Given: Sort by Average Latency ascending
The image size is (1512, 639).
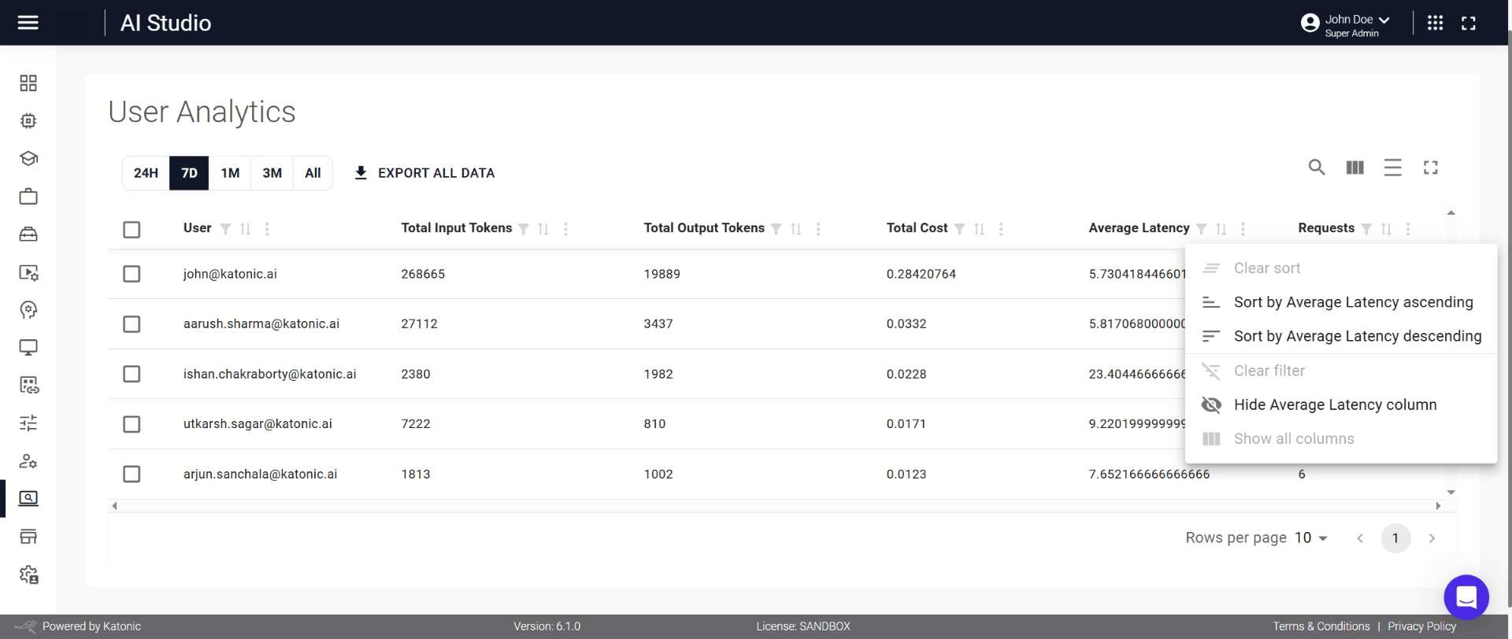Looking at the screenshot, I should tap(1340, 302).
